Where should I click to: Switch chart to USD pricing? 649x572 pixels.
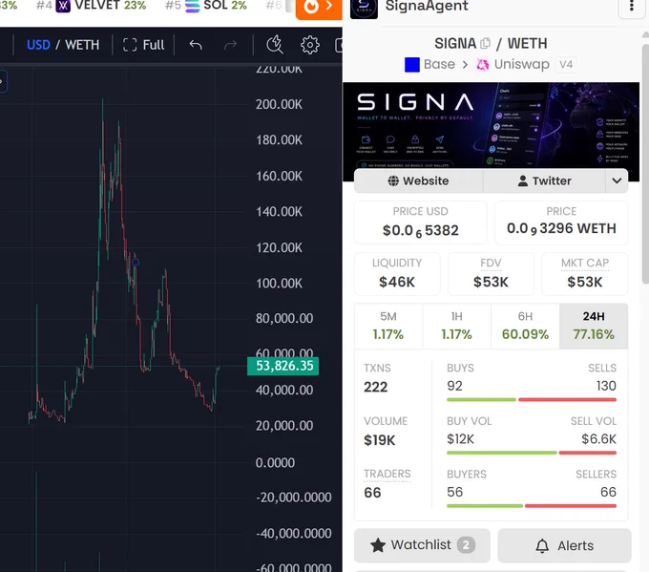38,45
